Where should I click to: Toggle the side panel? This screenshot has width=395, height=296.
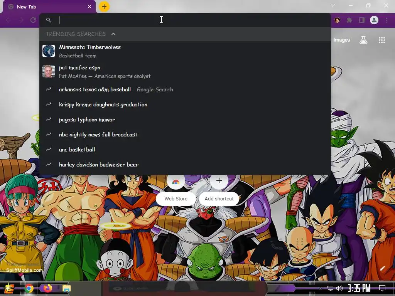pyautogui.click(x=362, y=20)
